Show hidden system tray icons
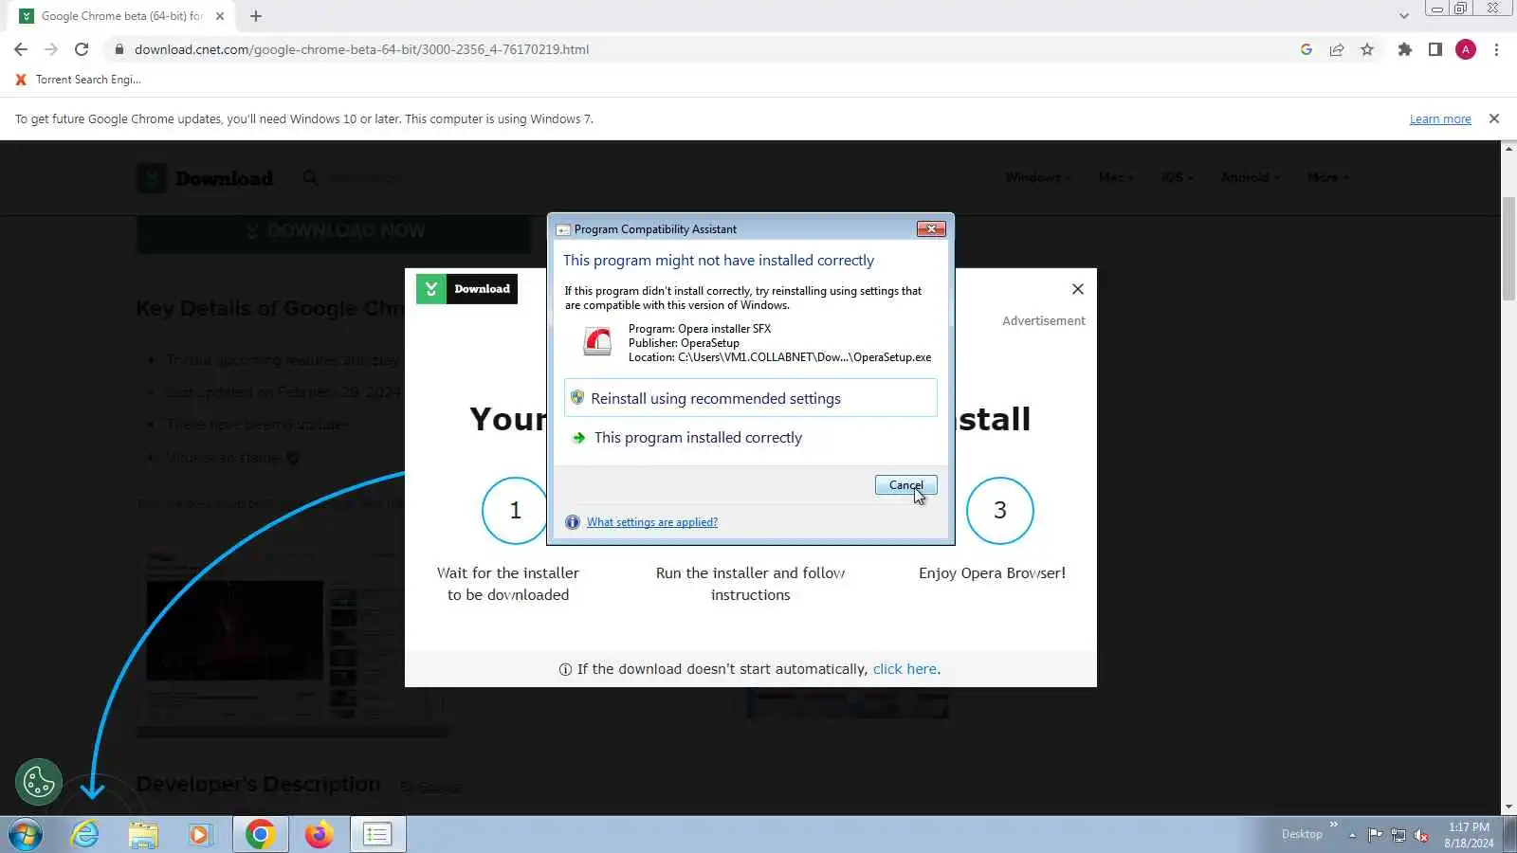Screen dimensions: 1517x853 [1352, 835]
